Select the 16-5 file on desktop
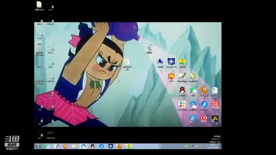The height and width of the screenshot is (155, 276). click(50, 6)
